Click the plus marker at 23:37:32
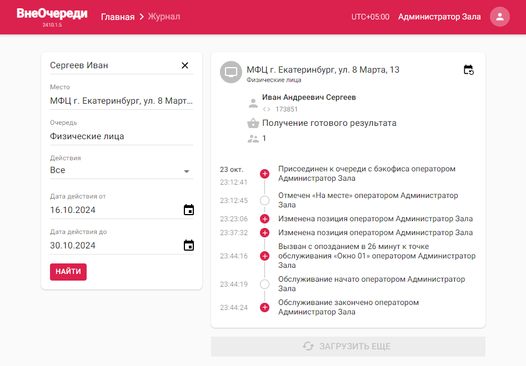The height and width of the screenshot is (366, 526). 265,232
